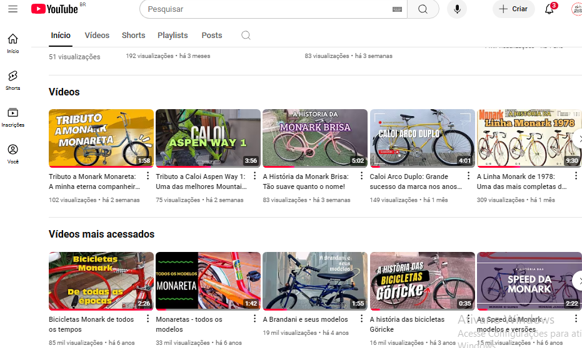This screenshot has width=582, height=348.
Task: Open title 'Tributo a Caloi Aspen Way 1'
Action: [x=201, y=181]
